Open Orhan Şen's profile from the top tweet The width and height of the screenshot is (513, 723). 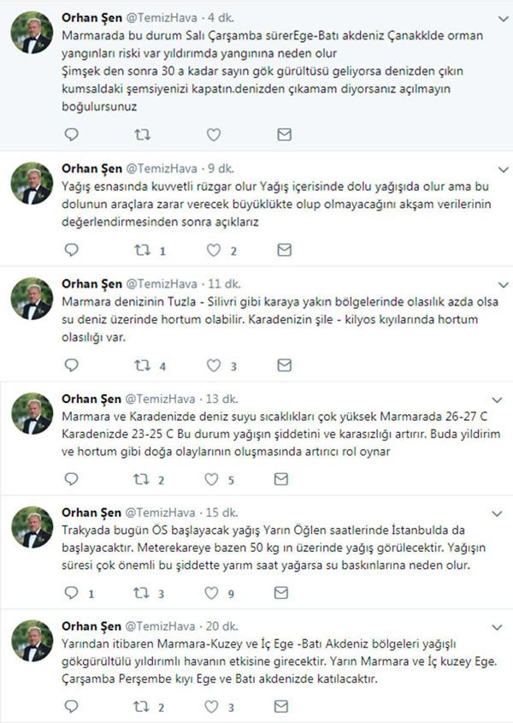pos(92,18)
